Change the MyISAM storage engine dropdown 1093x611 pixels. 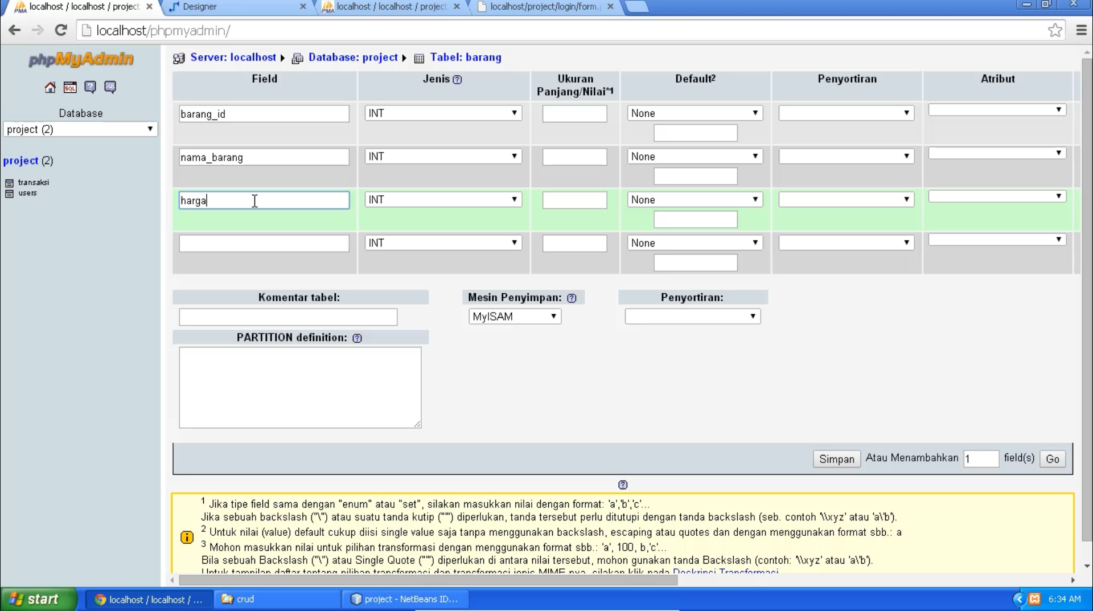[514, 316]
